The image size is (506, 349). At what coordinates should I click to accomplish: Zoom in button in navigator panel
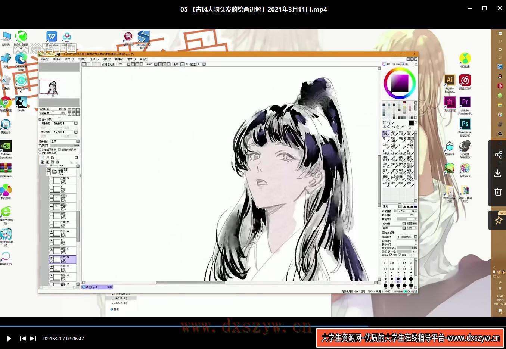pyautogui.click(x=74, y=110)
